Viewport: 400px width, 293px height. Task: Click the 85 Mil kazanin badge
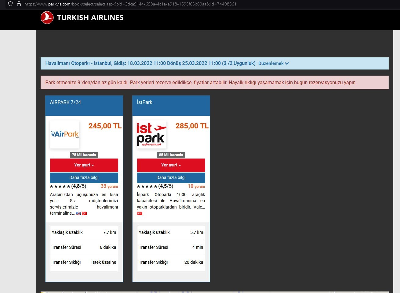click(171, 155)
